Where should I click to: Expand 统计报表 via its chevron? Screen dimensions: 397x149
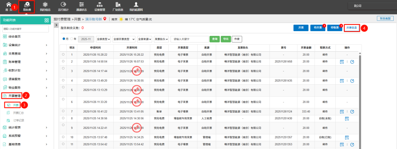(x=47, y=127)
